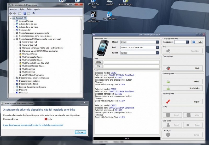Open the AndroidLangu... desktop shortcut
Image resolution: width=209 pixels, height=145 pixels.
pyautogui.click(x=126, y=3)
